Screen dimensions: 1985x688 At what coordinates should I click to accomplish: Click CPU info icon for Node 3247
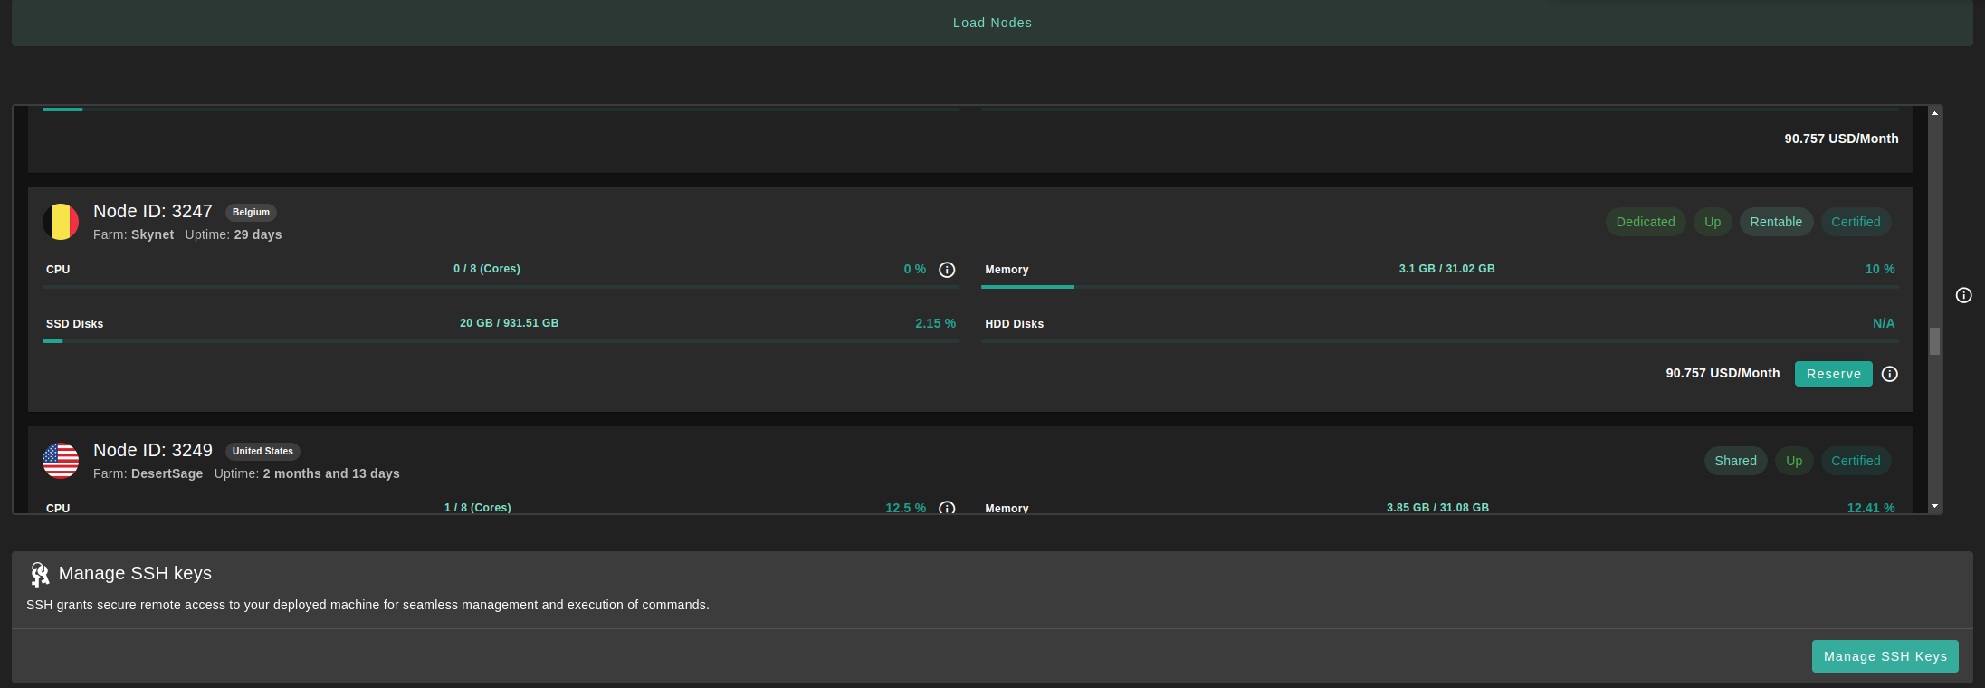point(947,270)
